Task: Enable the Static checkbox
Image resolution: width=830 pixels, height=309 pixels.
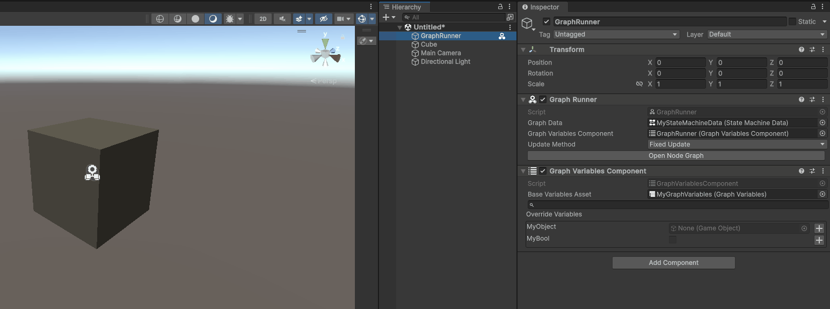Action: pyautogui.click(x=792, y=22)
